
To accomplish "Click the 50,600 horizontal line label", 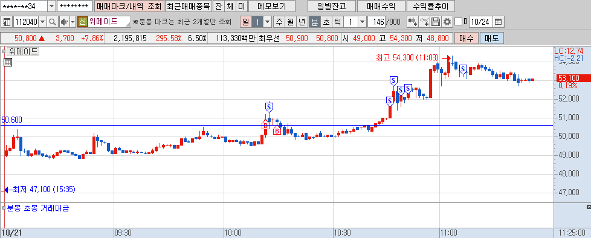I will point(11,120).
